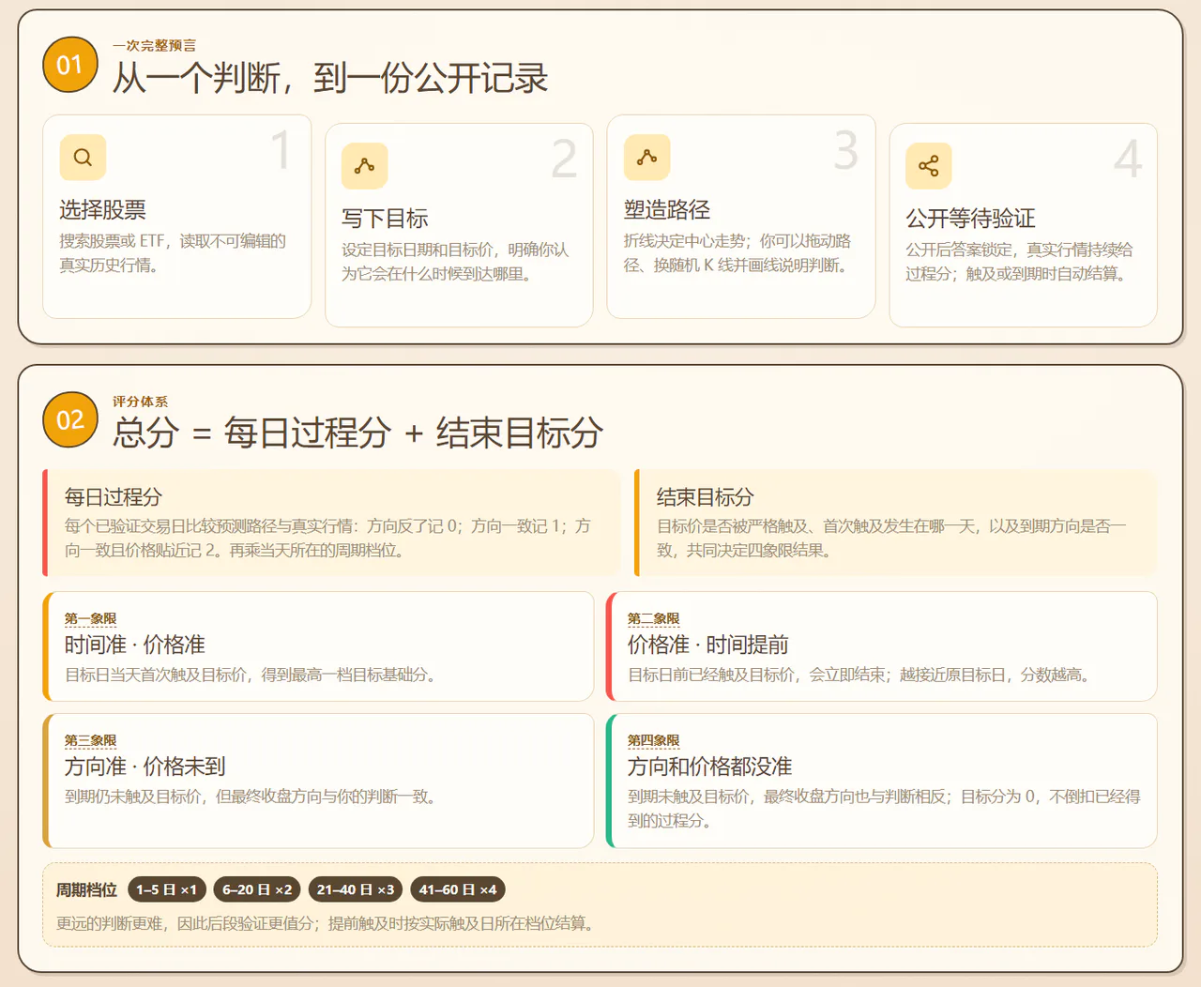The height and width of the screenshot is (987, 1201).
Task: Click the heading 从一个判断，到一份公开记录
Action: (x=330, y=79)
